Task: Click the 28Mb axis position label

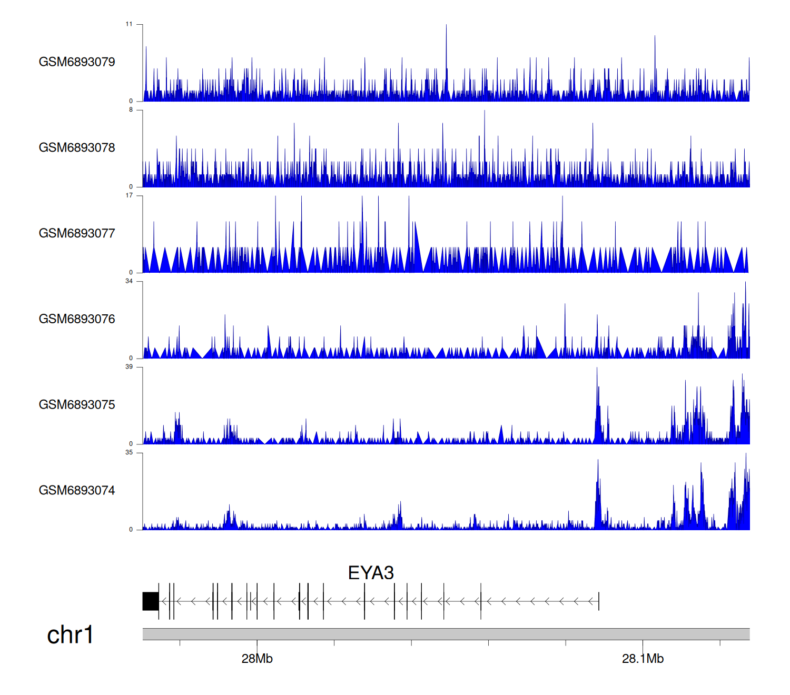Action: click(x=257, y=659)
